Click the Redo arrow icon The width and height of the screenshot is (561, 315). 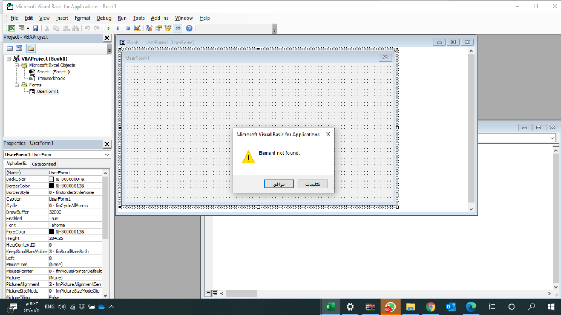pos(96,28)
